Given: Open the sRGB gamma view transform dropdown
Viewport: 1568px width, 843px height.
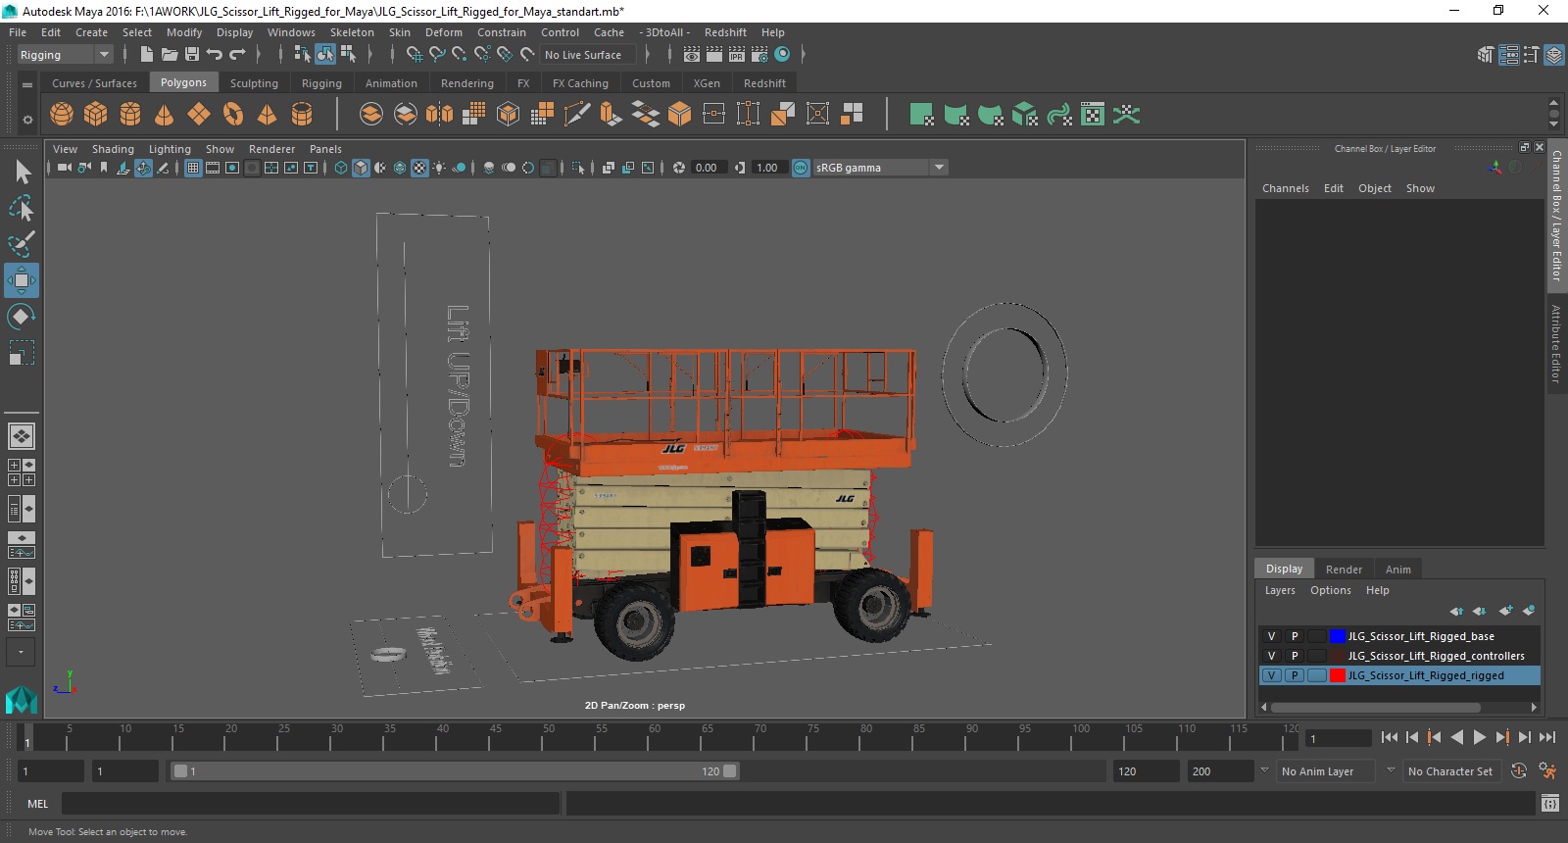Looking at the screenshot, I should click(x=939, y=168).
